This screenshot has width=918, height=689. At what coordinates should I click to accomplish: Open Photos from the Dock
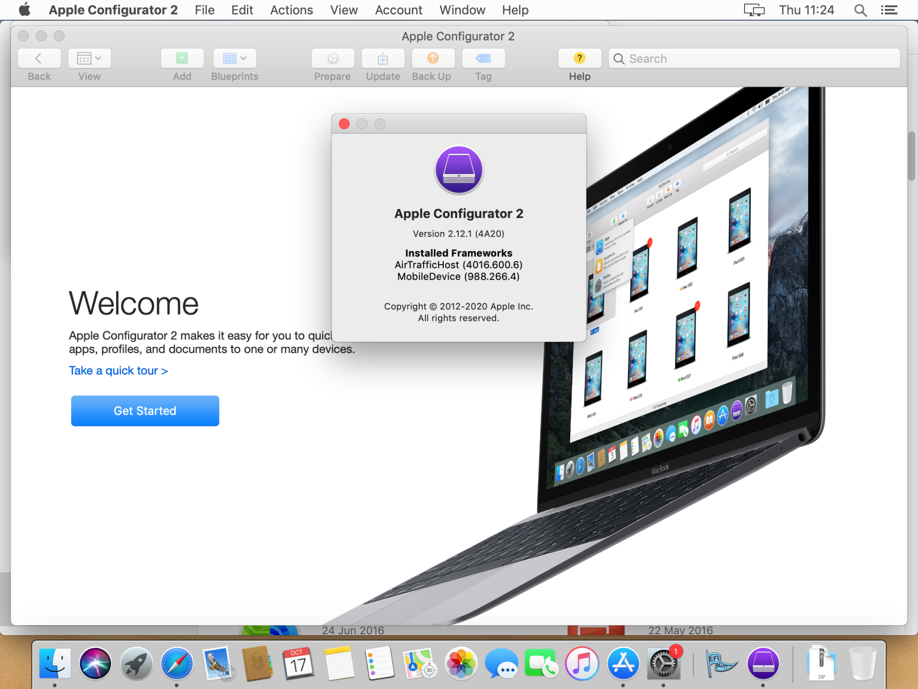click(x=461, y=663)
